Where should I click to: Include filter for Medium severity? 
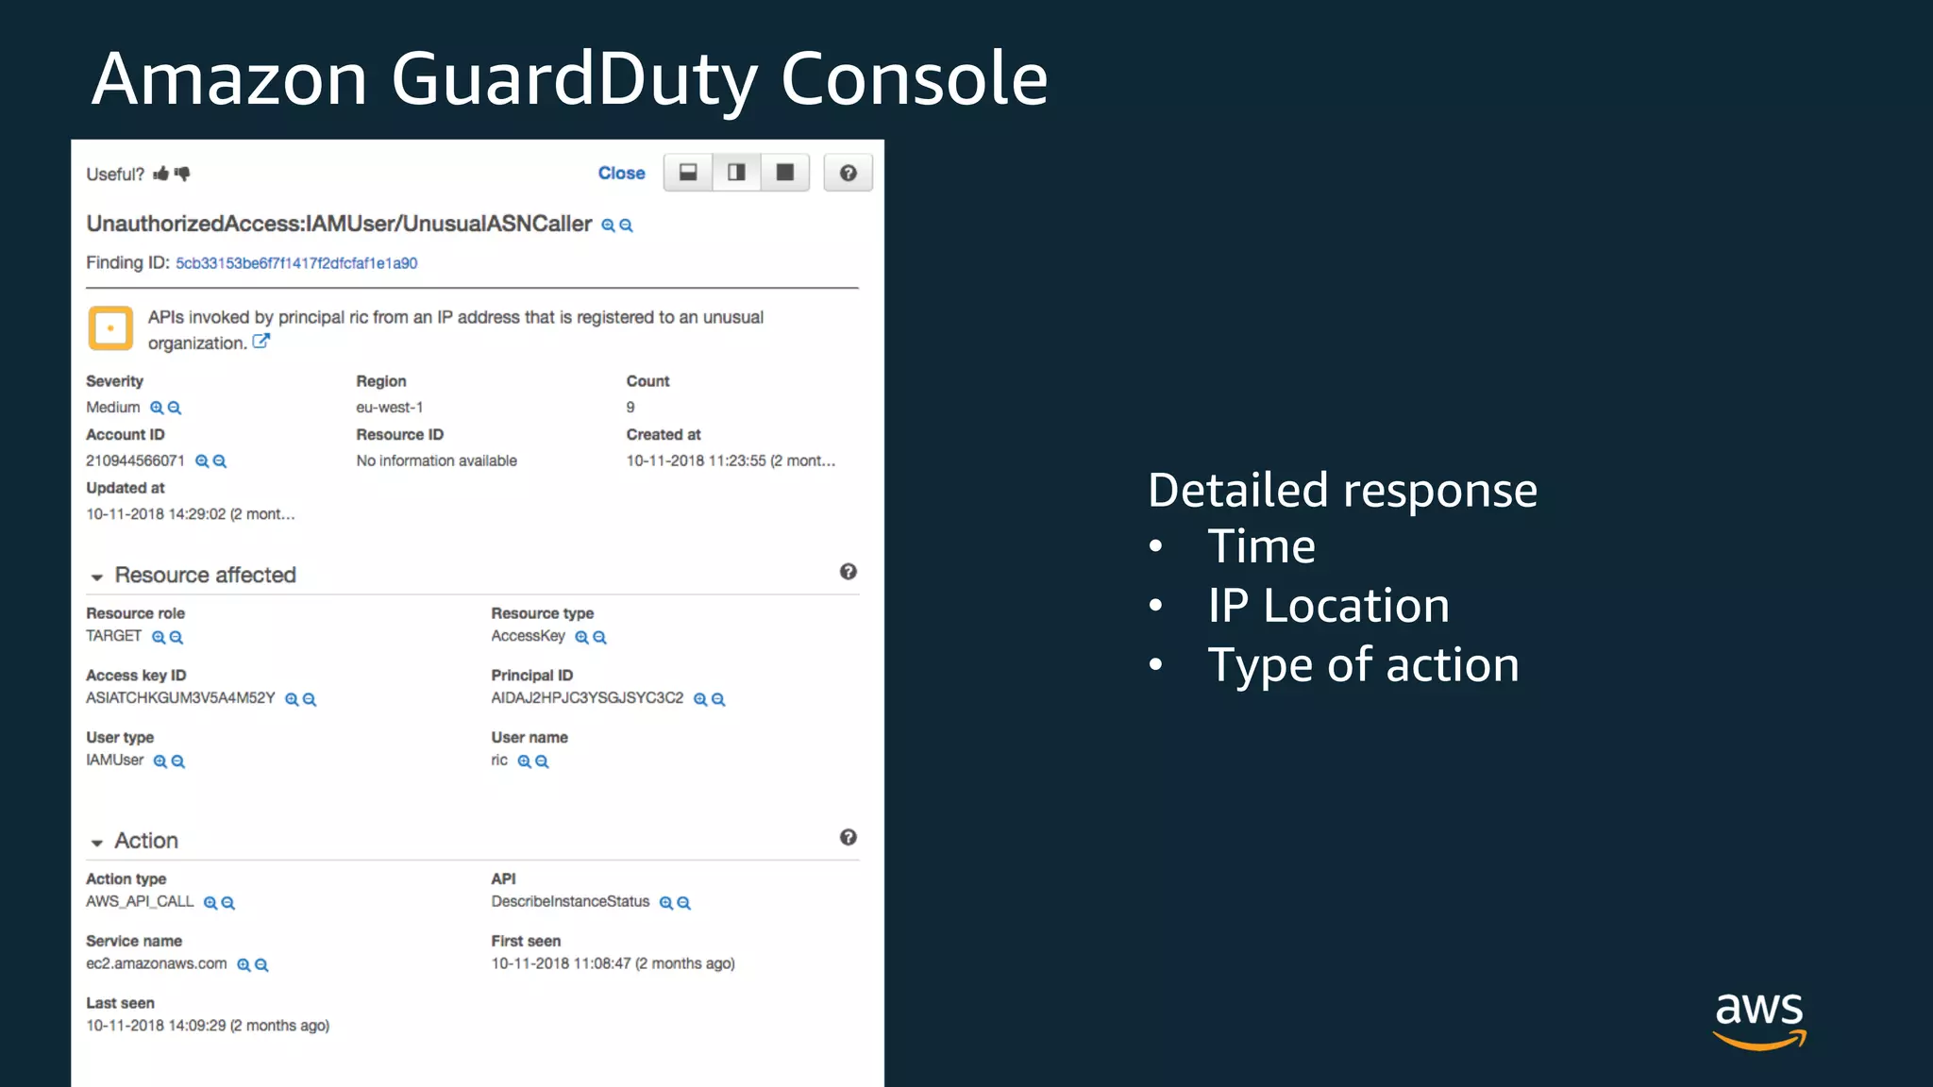[x=157, y=409]
